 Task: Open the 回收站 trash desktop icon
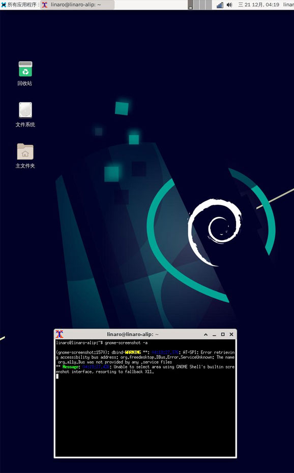click(x=25, y=74)
